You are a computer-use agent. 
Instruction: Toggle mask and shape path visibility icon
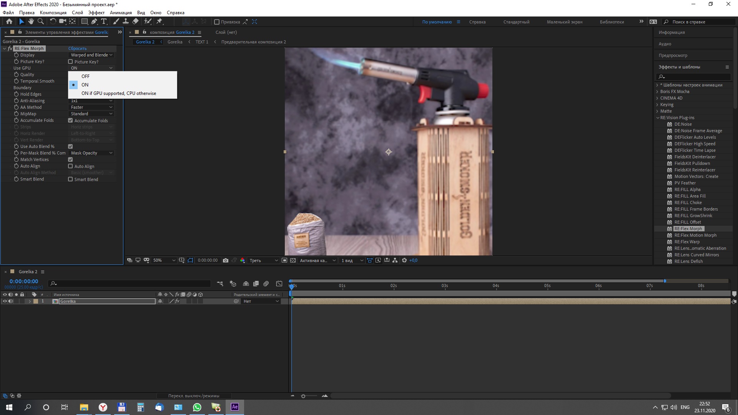click(190, 260)
